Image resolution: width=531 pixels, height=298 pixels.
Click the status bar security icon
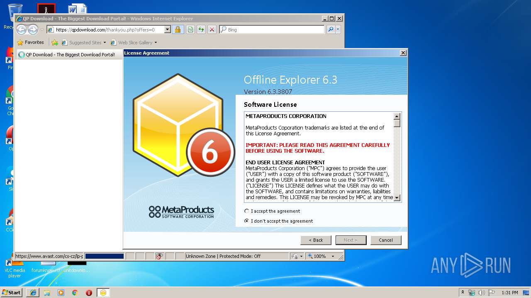coord(294,256)
